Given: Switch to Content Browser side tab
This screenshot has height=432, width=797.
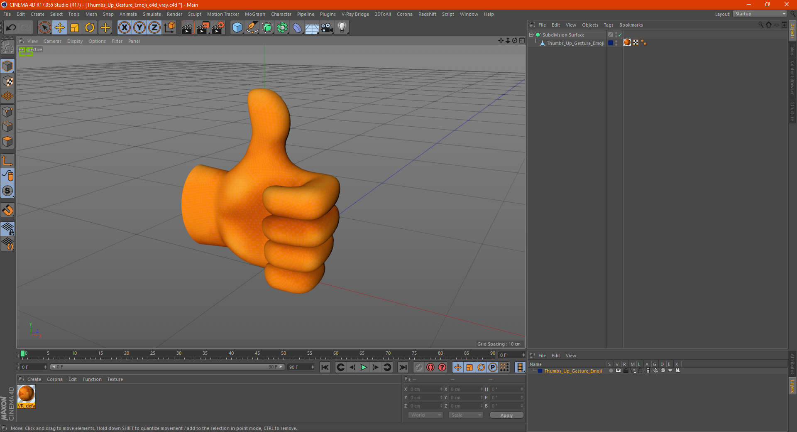Looking at the screenshot, I should click(x=792, y=78).
